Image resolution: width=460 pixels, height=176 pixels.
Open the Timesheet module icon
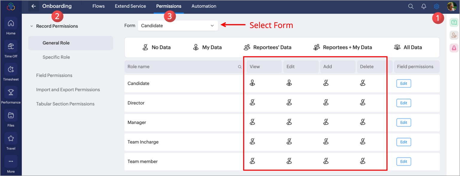11,69
